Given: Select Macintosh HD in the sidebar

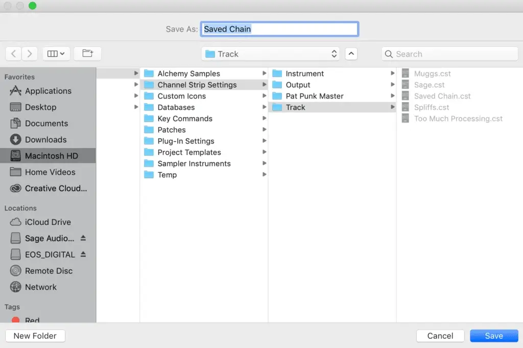Looking at the screenshot, I should point(47,156).
